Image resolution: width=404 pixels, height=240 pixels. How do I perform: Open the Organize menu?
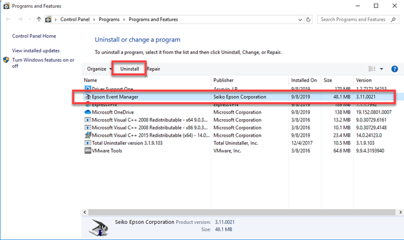(99, 69)
